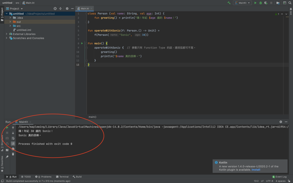Screen dimensions: 293x183
Task: Close the Main.kt editor tab
Action: (91, 9)
